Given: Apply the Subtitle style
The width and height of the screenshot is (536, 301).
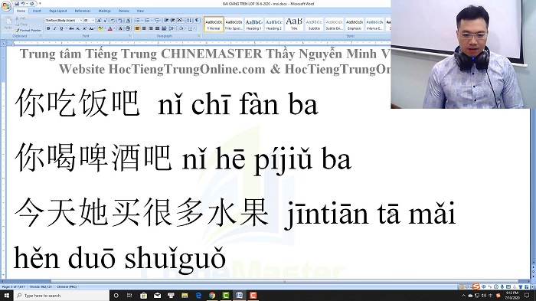Looking at the screenshot, I should click(314, 25).
